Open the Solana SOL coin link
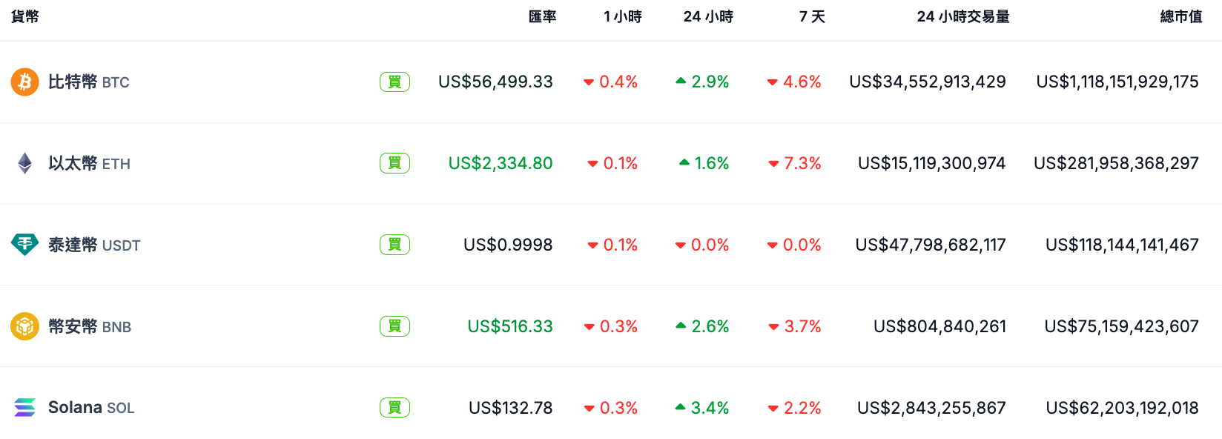 click(91, 407)
